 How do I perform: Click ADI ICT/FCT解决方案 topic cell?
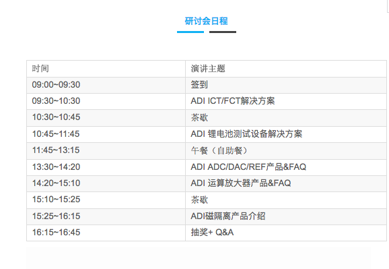(286, 101)
